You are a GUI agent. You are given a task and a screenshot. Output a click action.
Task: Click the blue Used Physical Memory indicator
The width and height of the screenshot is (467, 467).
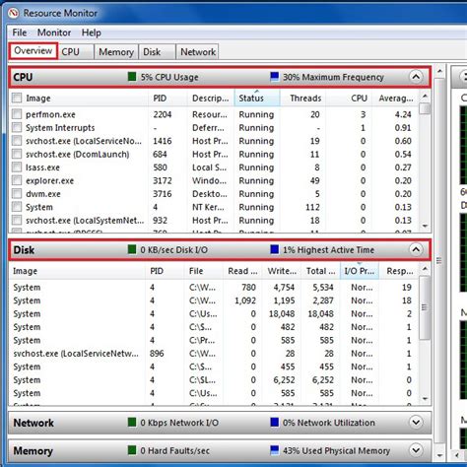click(x=274, y=450)
